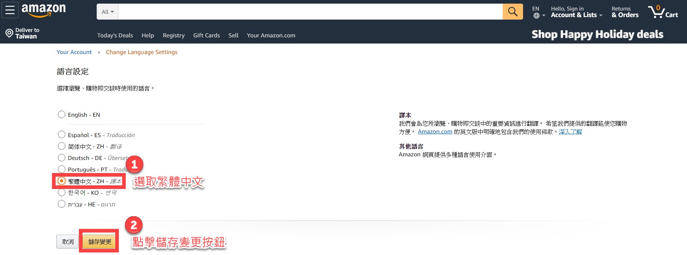Select the 简体中文 - ZH radio button

(61, 146)
